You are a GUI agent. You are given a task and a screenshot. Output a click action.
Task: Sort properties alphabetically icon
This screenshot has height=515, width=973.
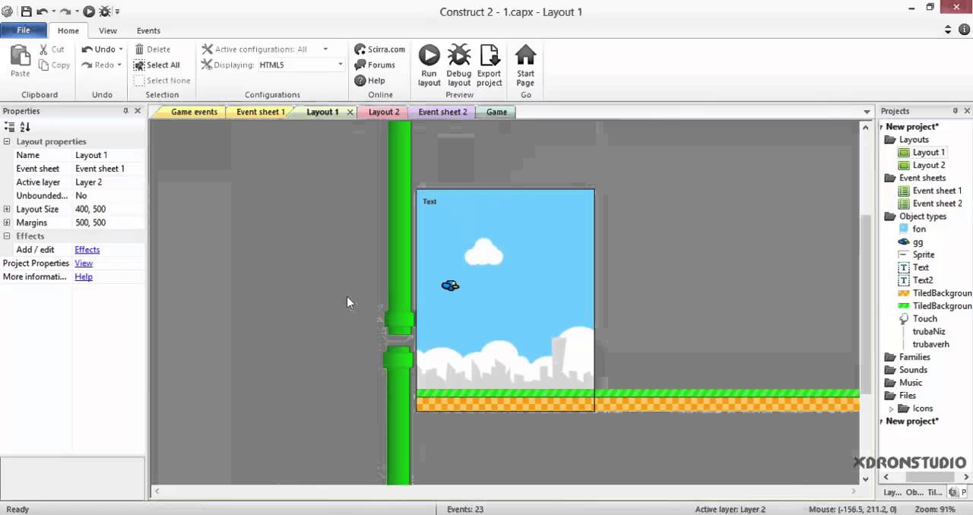25,127
